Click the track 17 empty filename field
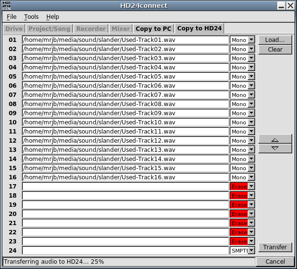Screen dimensions: 297x269 [125, 187]
